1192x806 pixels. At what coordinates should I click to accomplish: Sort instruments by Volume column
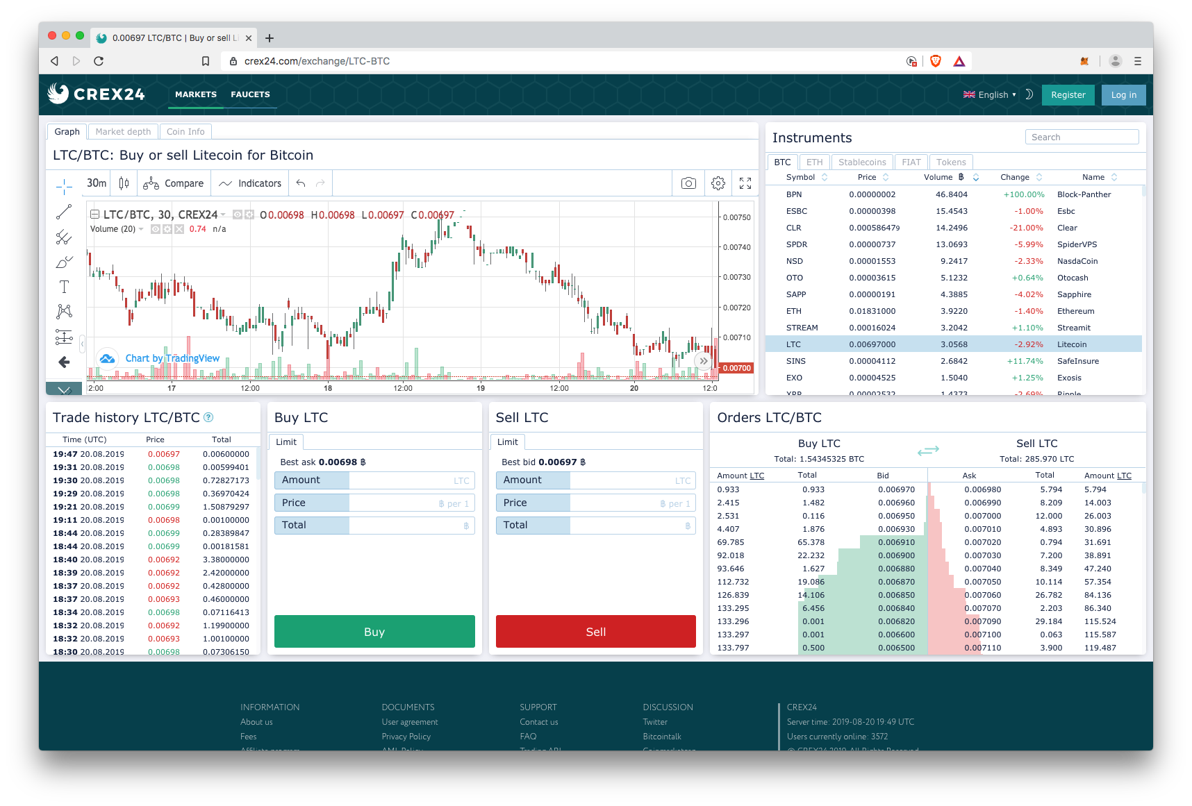[x=951, y=177]
